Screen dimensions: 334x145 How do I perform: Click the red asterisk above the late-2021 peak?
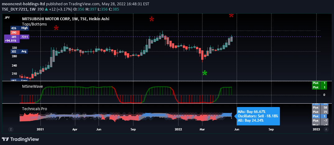(151, 20)
